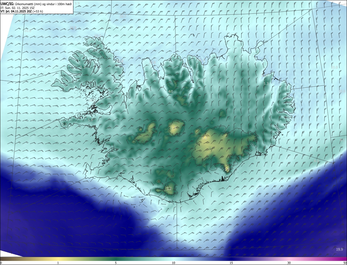Screen dimensions: 347x265
Task: Click the '5' tick on the color scale
Action: pos(116,263)
